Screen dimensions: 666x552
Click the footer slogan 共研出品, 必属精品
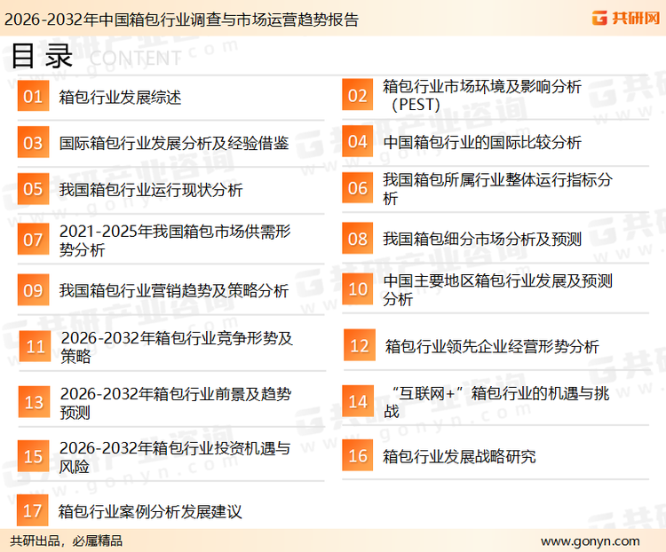pos(67,541)
